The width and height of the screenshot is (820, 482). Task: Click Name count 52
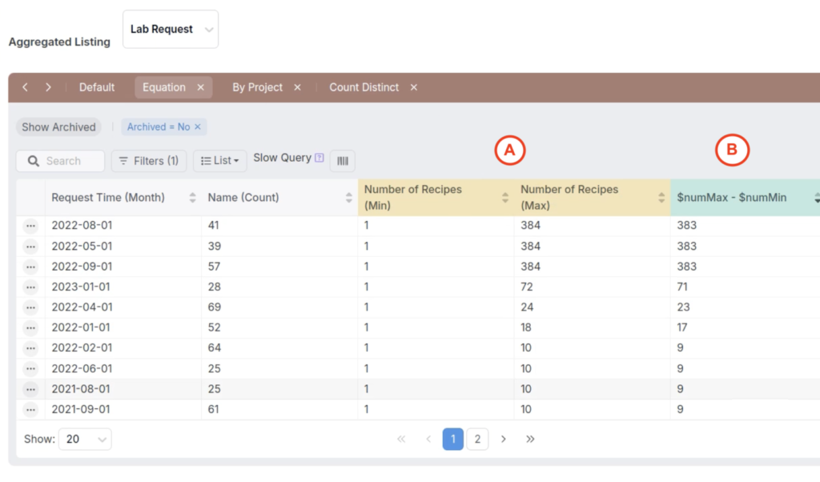215,327
